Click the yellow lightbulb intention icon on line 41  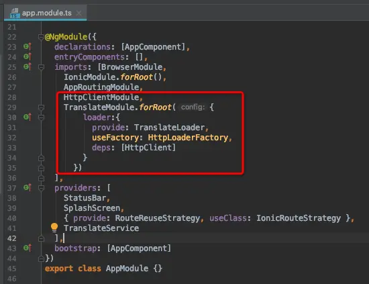(54, 228)
